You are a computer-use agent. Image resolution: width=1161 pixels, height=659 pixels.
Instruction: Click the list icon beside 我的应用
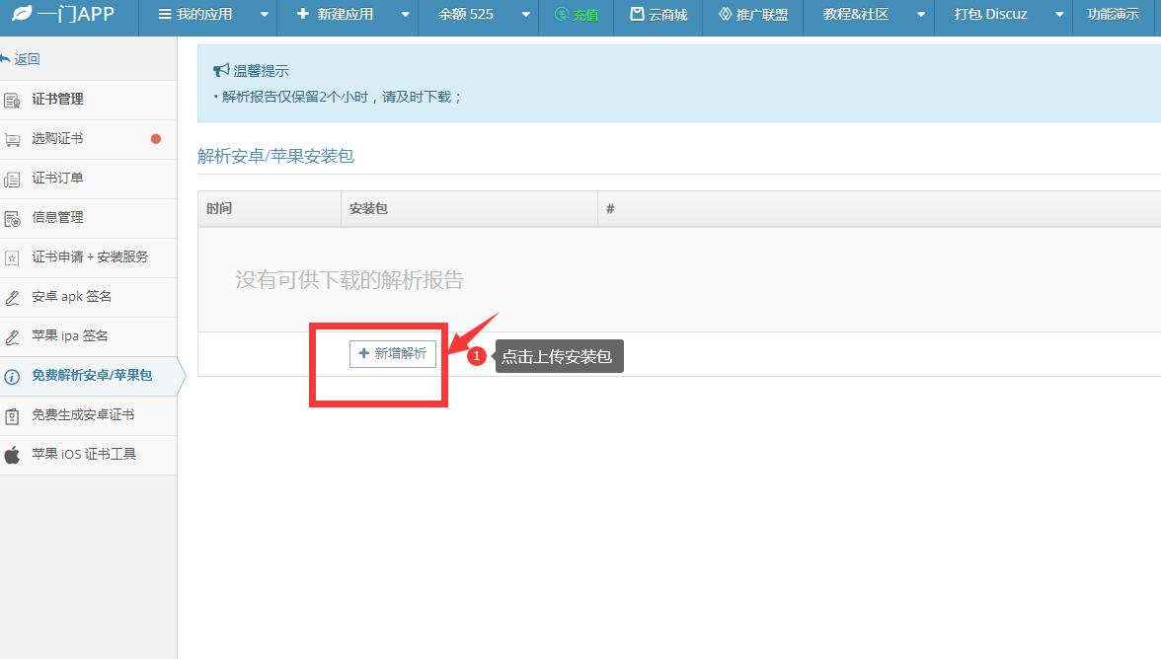point(164,14)
